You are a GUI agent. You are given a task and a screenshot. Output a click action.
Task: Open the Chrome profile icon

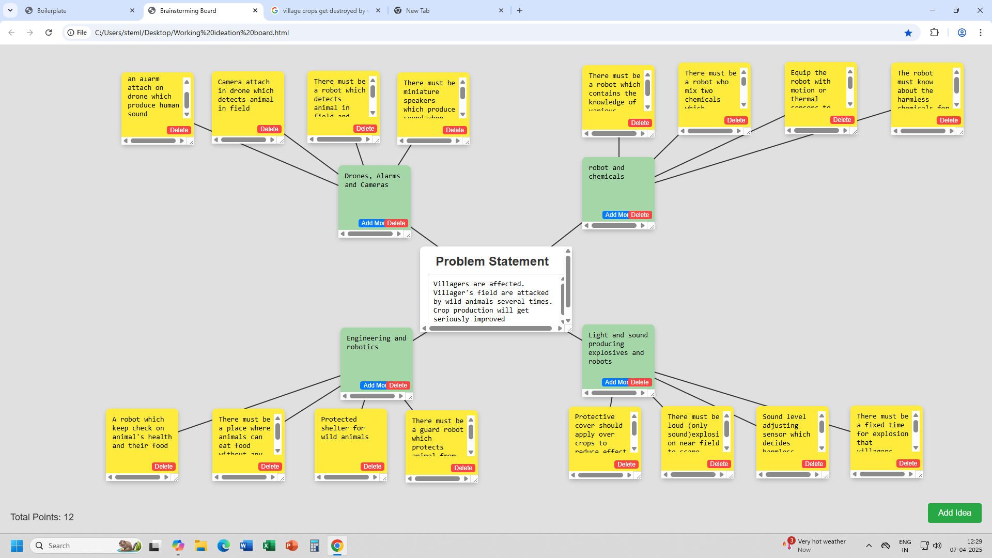(x=962, y=33)
